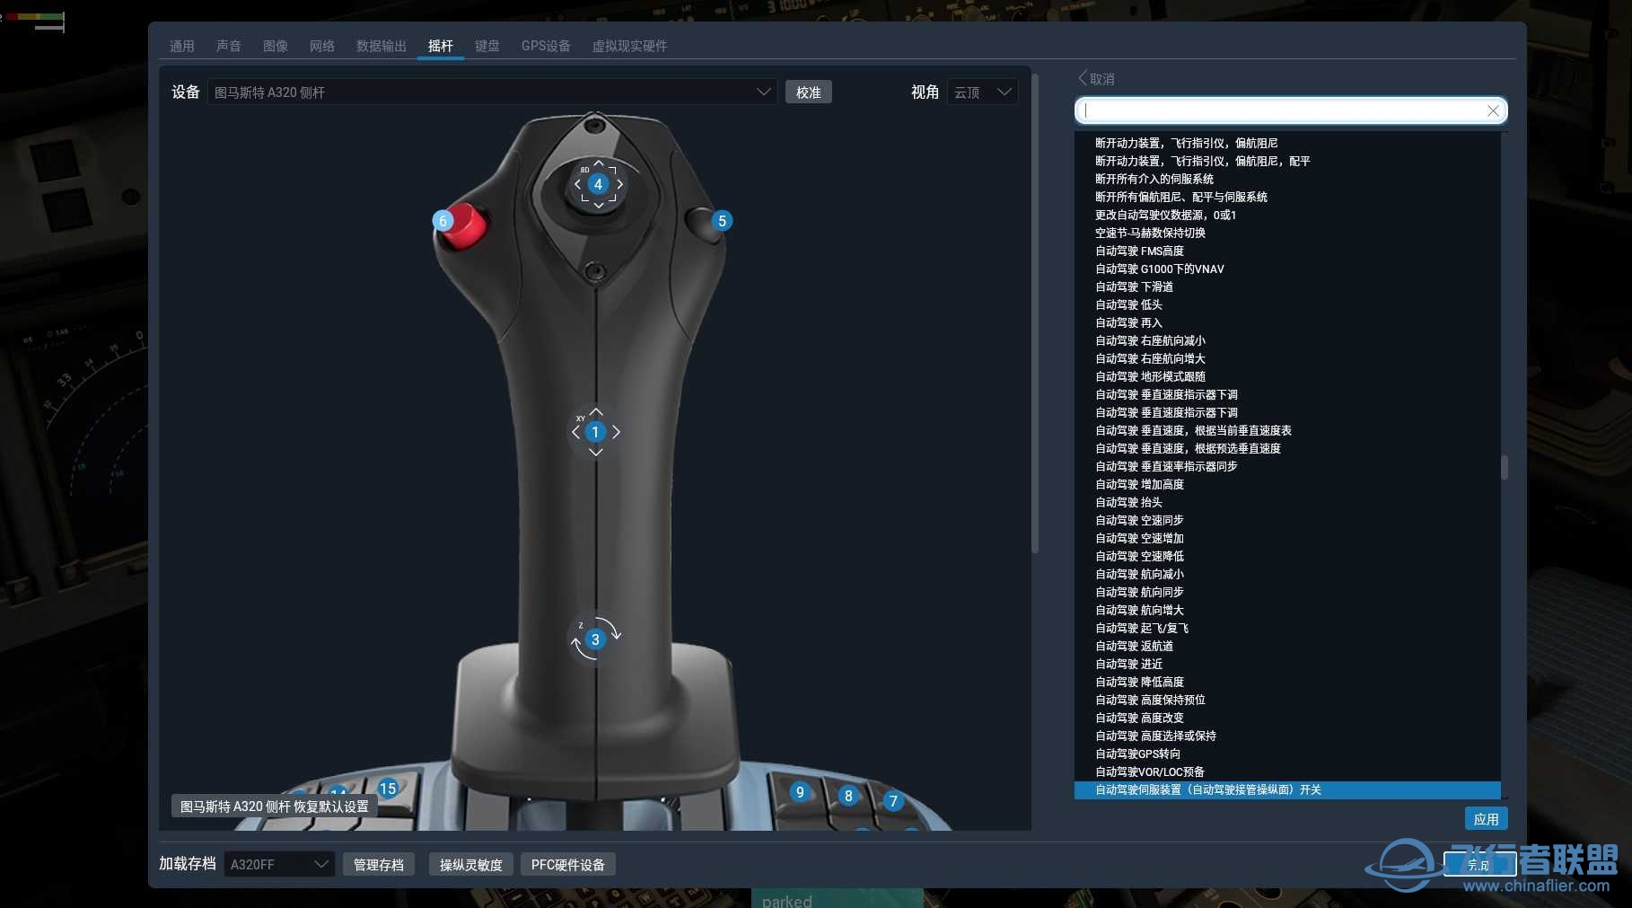The height and width of the screenshot is (908, 1632).
Task: Select base button marker 7
Action: [893, 801]
